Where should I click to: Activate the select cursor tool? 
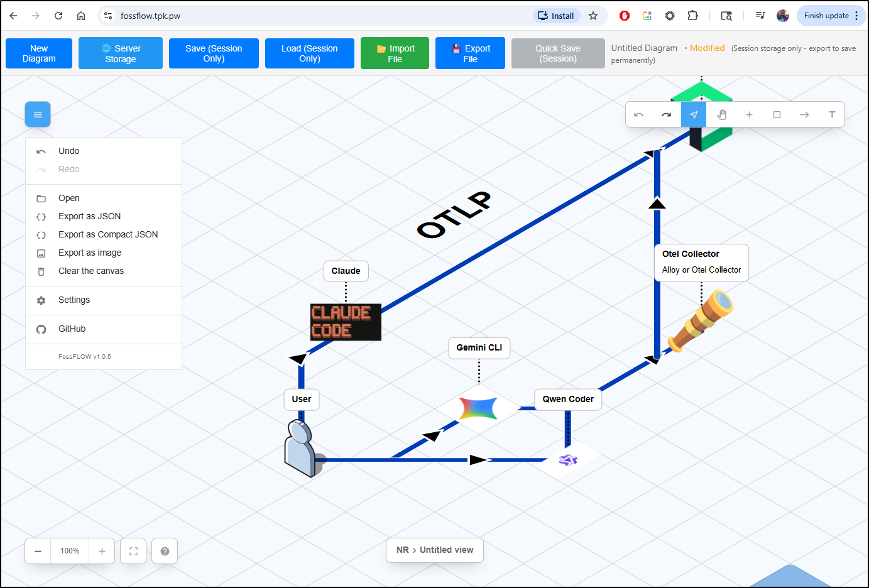click(x=694, y=115)
